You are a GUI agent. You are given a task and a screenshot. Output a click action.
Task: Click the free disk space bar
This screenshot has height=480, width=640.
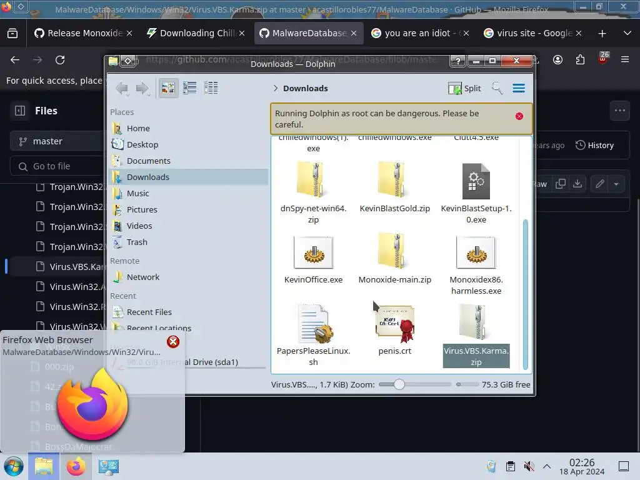467,384
